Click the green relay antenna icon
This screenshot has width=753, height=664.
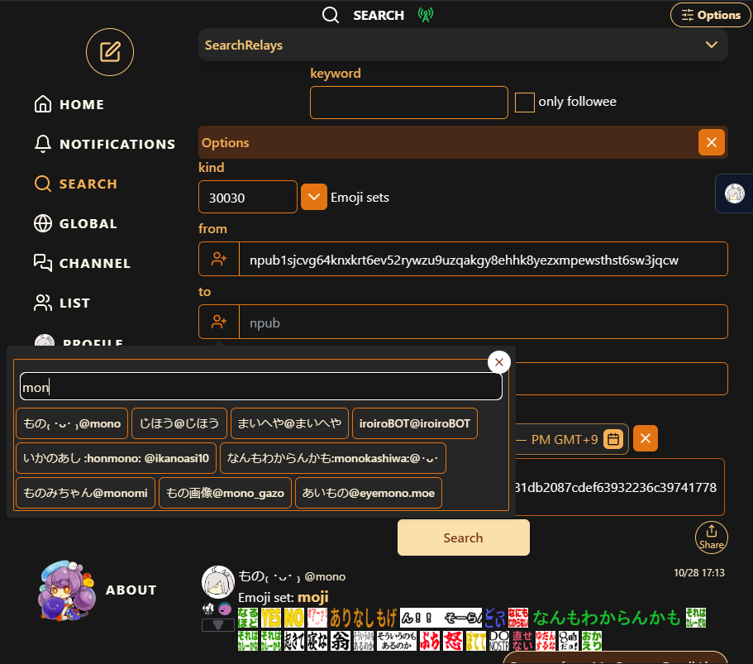point(426,15)
